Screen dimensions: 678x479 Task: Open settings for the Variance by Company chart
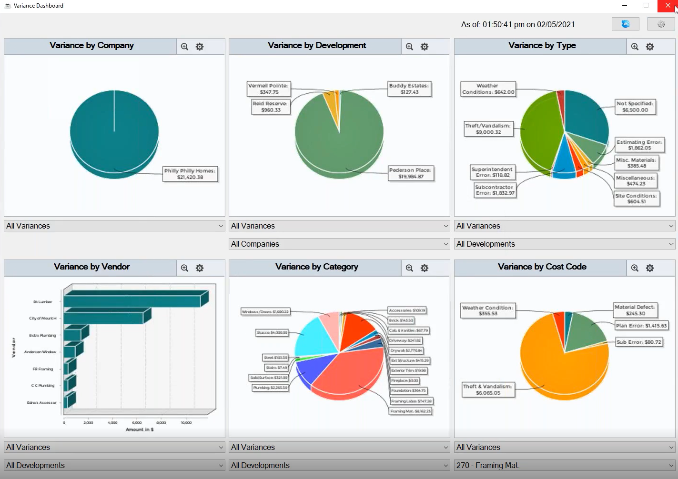(x=200, y=46)
